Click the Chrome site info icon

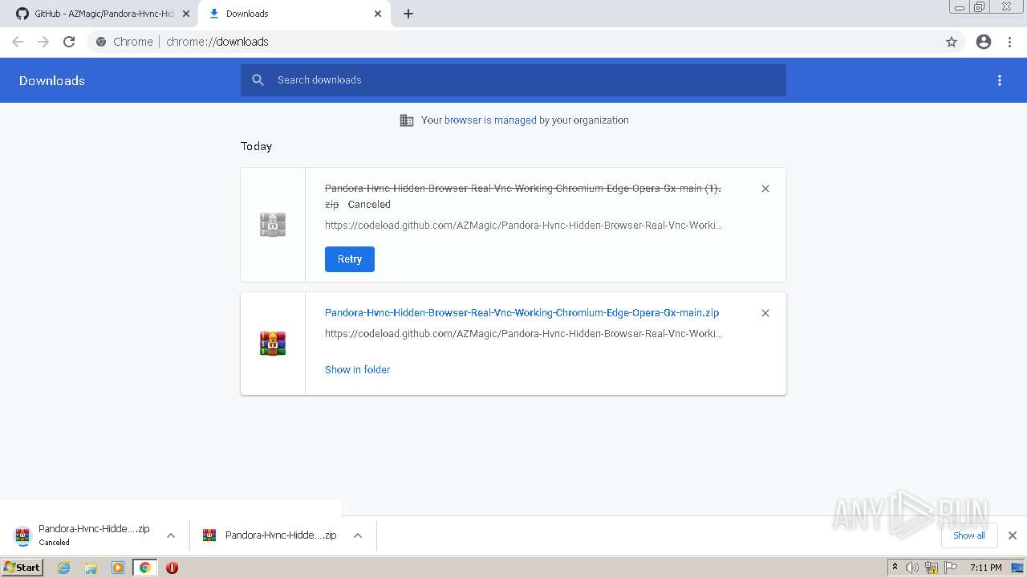tap(101, 42)
